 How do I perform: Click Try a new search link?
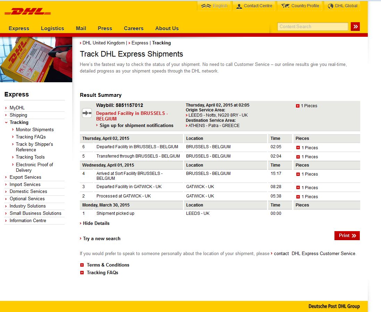point(101,239)
